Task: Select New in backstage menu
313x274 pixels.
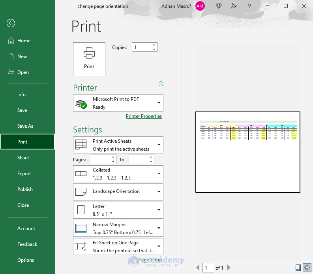Action: (x=28, y=57)
